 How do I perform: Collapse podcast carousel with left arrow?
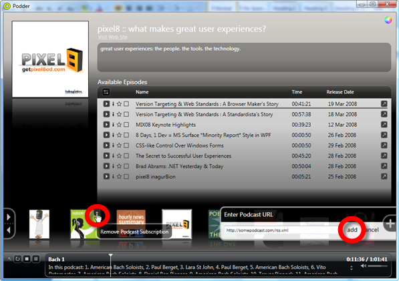pyautogui.click(x=9, y=230)
